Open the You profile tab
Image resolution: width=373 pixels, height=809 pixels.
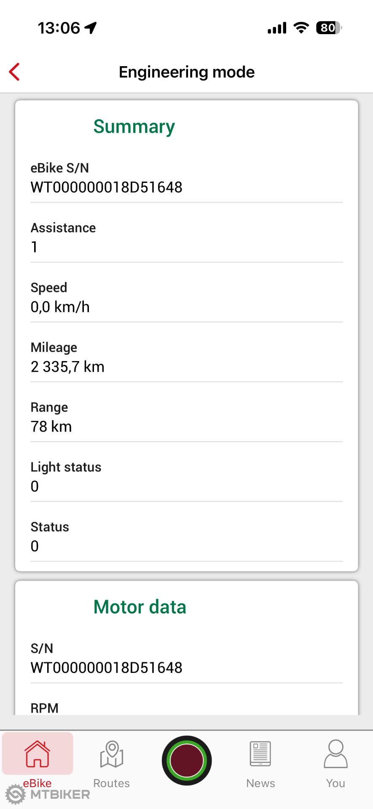[x=335, y=763]
